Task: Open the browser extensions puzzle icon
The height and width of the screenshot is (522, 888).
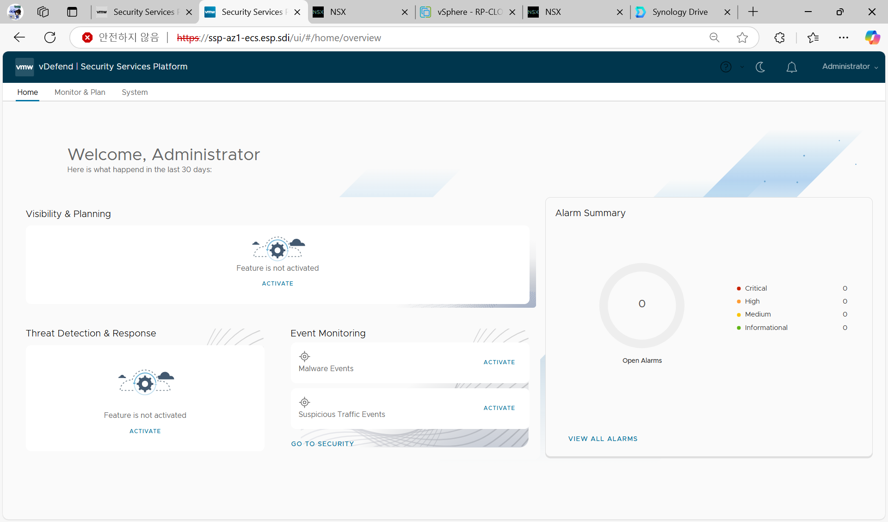Action: pos(780,37)
